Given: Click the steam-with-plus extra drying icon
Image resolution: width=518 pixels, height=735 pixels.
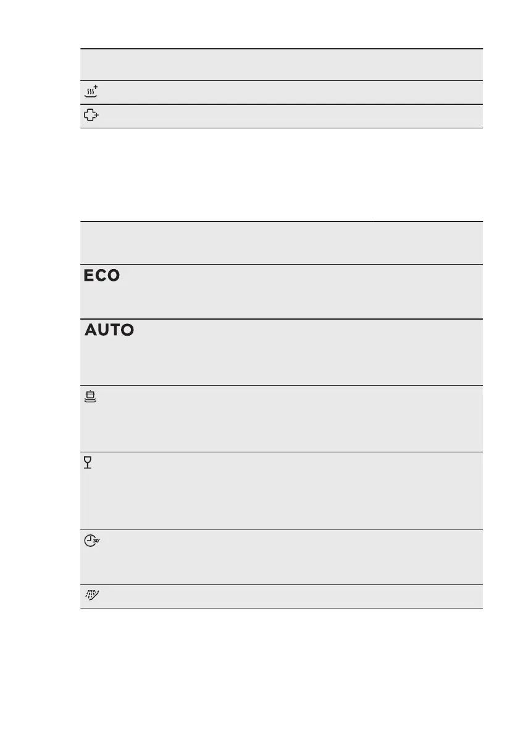Looking at the screenshot, I should pos(91,93).
